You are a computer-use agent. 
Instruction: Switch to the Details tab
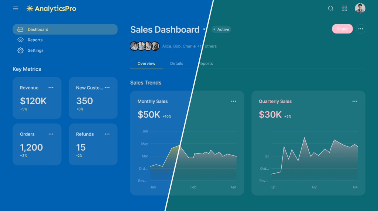point(176,64)
